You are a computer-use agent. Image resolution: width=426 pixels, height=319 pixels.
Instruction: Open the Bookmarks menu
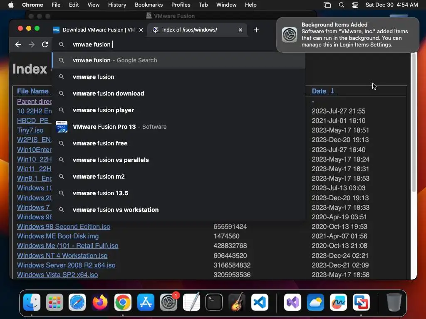click(x=149, y=5)
